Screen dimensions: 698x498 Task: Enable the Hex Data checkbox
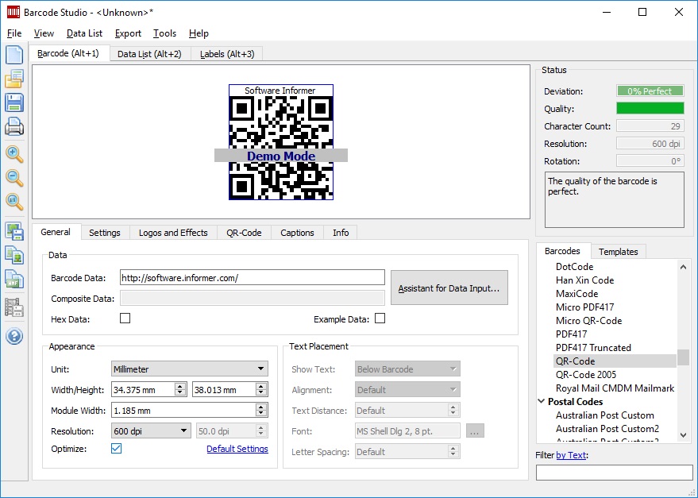(x=123, y=316)
